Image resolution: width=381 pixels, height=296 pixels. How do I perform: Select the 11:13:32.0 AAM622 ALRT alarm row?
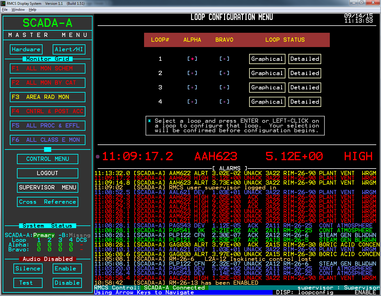235,173
